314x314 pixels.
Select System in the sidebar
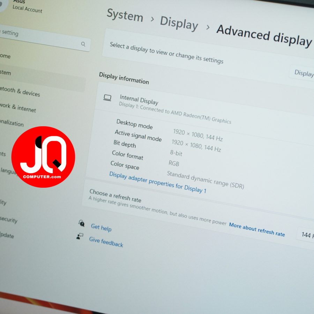tap(42, 76)
